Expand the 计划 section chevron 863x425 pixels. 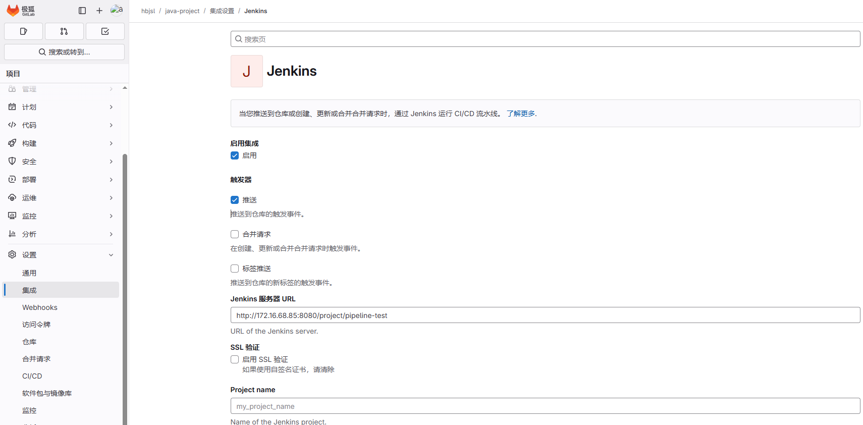pos(111,107)
